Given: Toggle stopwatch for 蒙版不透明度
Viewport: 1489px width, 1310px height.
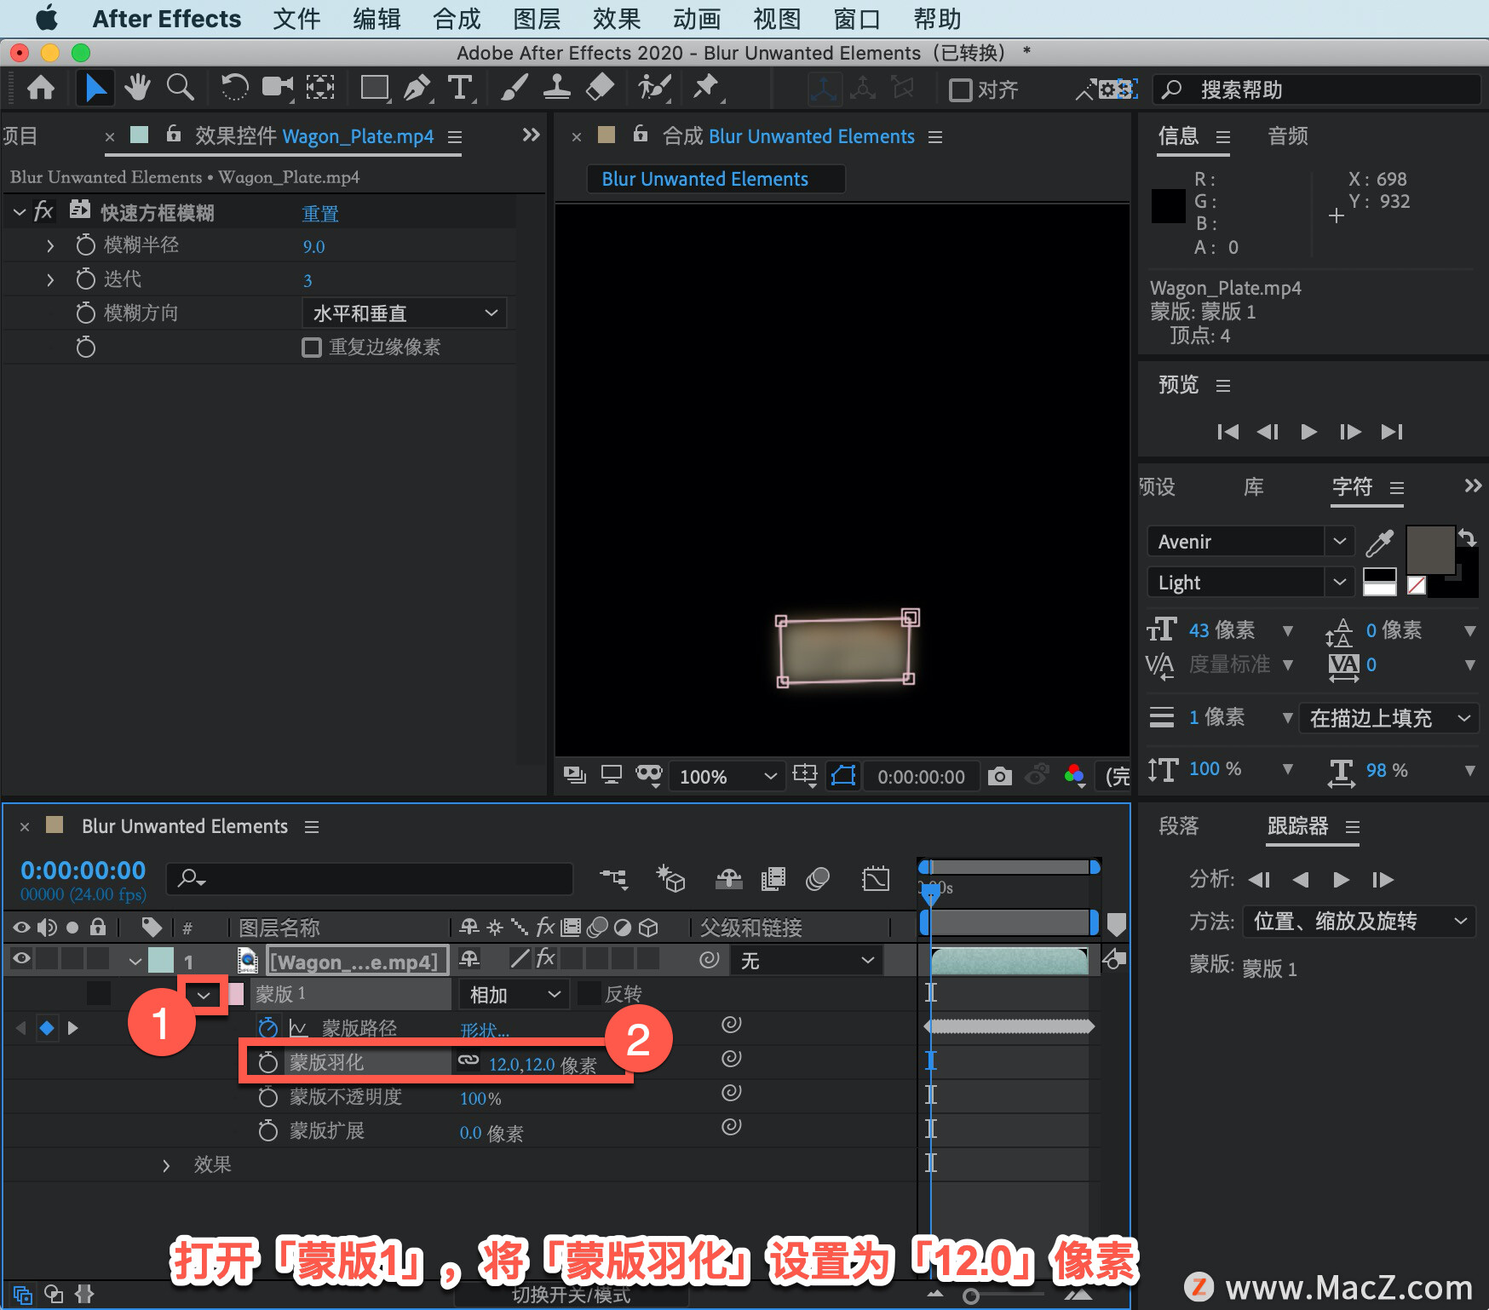Looking at the screenshot, I should pyautogui.click(x=268, y=1096).
